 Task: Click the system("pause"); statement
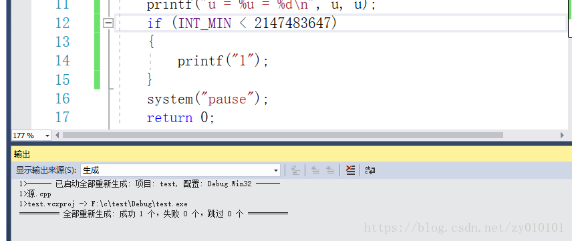pyautogui.click(x=208, y=99)
